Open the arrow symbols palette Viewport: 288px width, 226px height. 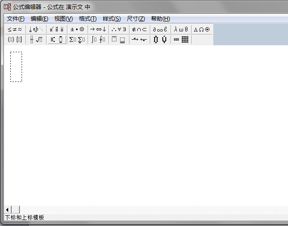point(98,29)
